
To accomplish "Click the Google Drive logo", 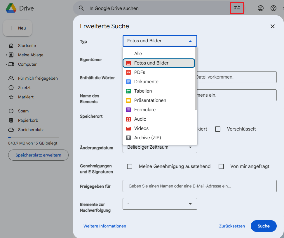I will [x=11, y=8].
